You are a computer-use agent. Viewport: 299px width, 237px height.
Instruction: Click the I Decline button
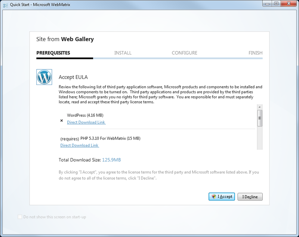[250, 197]
